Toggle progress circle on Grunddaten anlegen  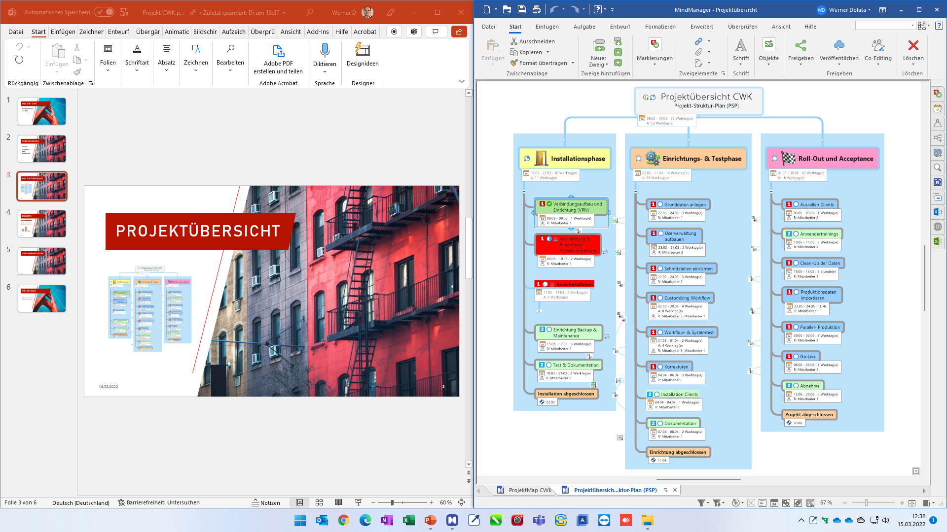click(x=660, y=204)
